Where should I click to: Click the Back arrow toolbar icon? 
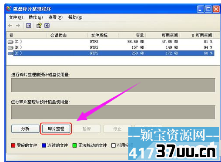(x=10, y=26)
